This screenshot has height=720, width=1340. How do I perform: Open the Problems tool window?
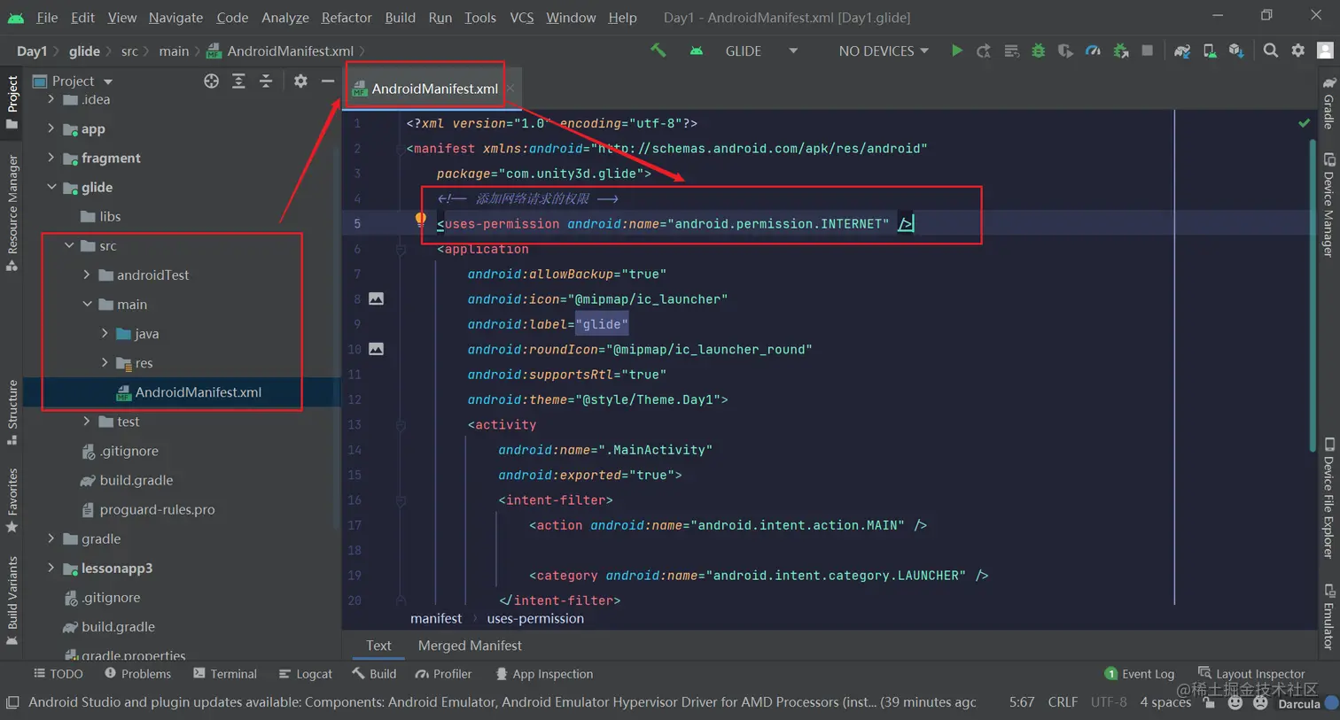(x=137, y=673)
